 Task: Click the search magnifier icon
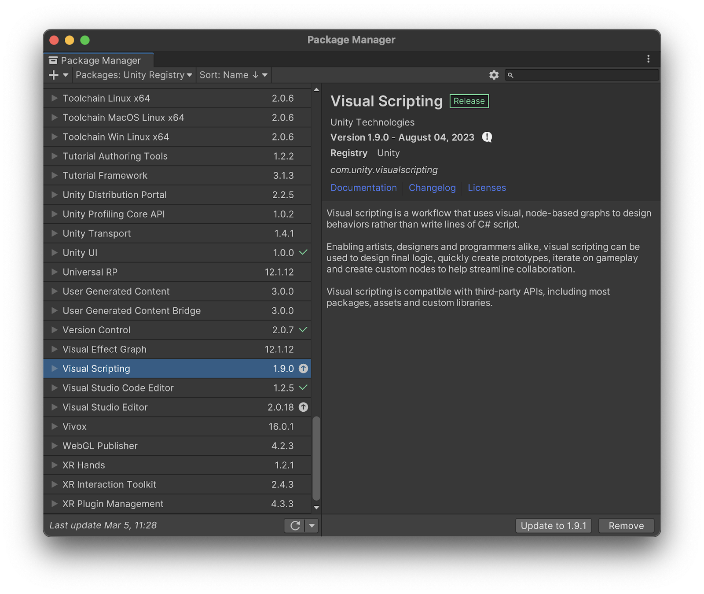(x=510, y=75)
